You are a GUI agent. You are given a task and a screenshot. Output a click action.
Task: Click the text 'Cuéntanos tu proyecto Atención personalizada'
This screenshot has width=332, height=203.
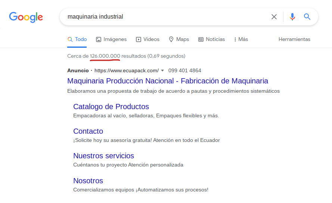pos(128,165)
